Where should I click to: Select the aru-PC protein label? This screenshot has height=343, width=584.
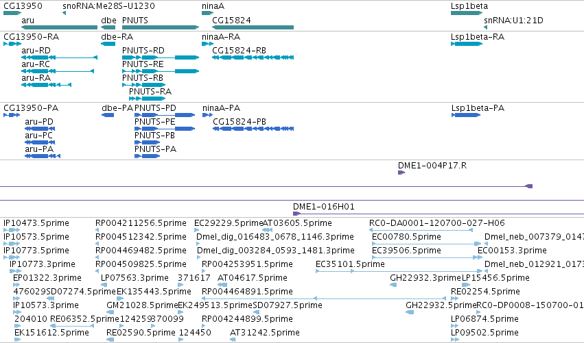tap(38, 136)
